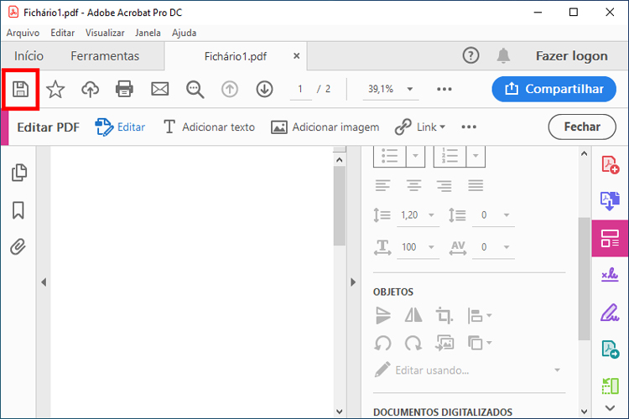Toggle bulleted list formatting
The width and height of the screenshot is (629, 419).
[389, 156]
